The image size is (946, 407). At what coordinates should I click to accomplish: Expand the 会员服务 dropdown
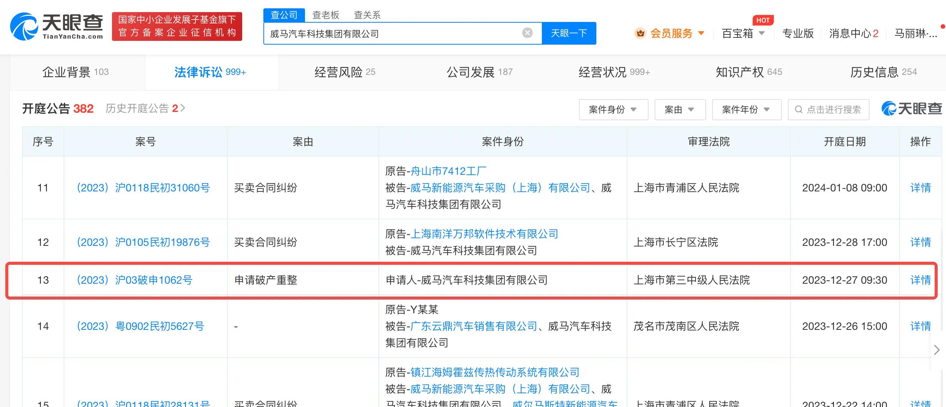click(x=701, y=33)
